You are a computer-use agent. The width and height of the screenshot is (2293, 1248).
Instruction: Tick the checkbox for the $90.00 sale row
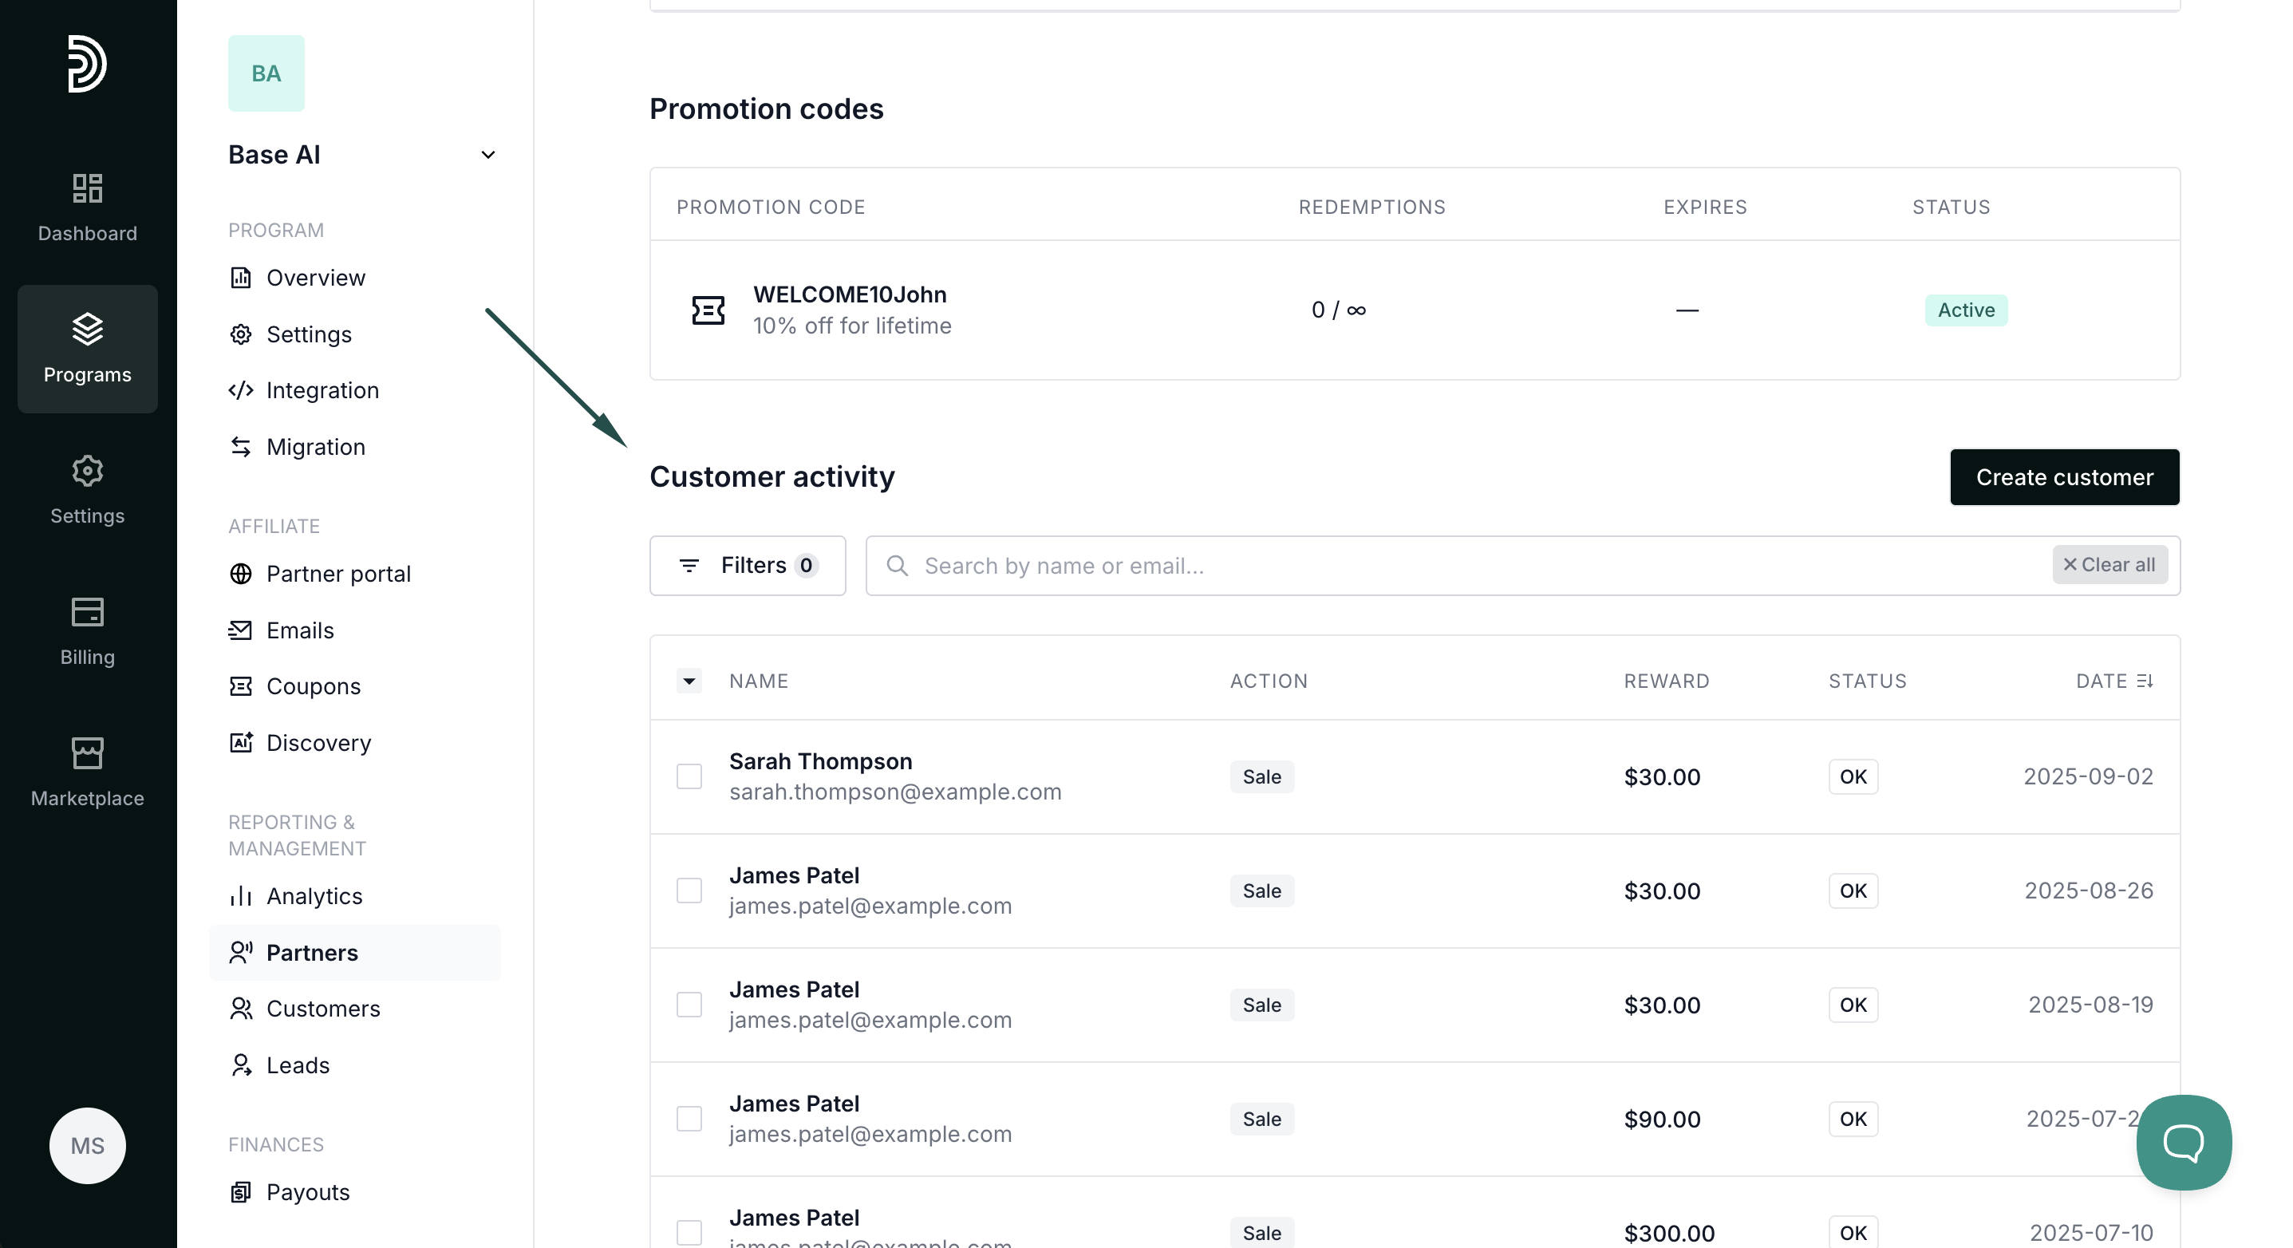coord(689,1119)
